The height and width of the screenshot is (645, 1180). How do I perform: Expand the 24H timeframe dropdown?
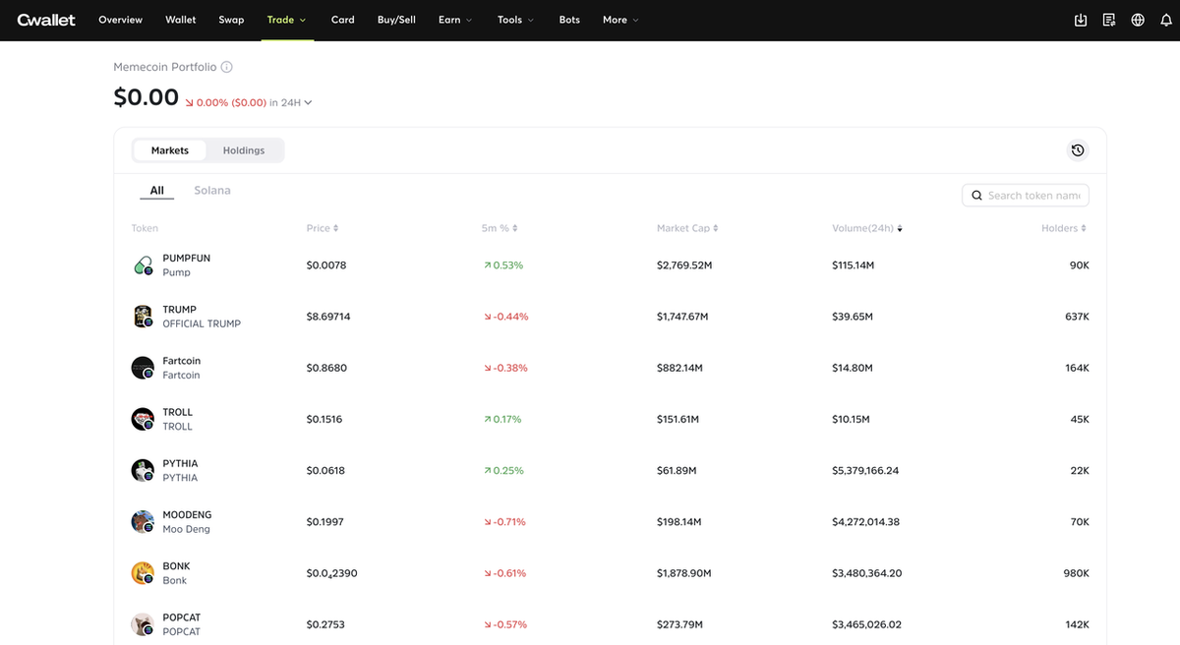[x=296, y=102]
